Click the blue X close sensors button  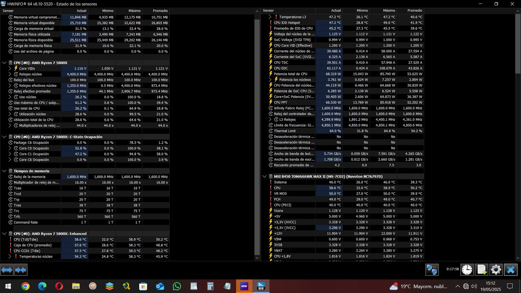[510, 269]
